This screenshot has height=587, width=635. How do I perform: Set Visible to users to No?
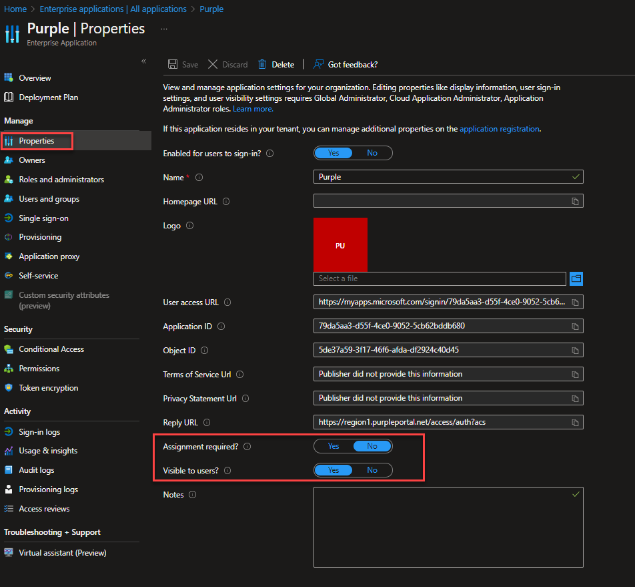(x=372, y=470)
